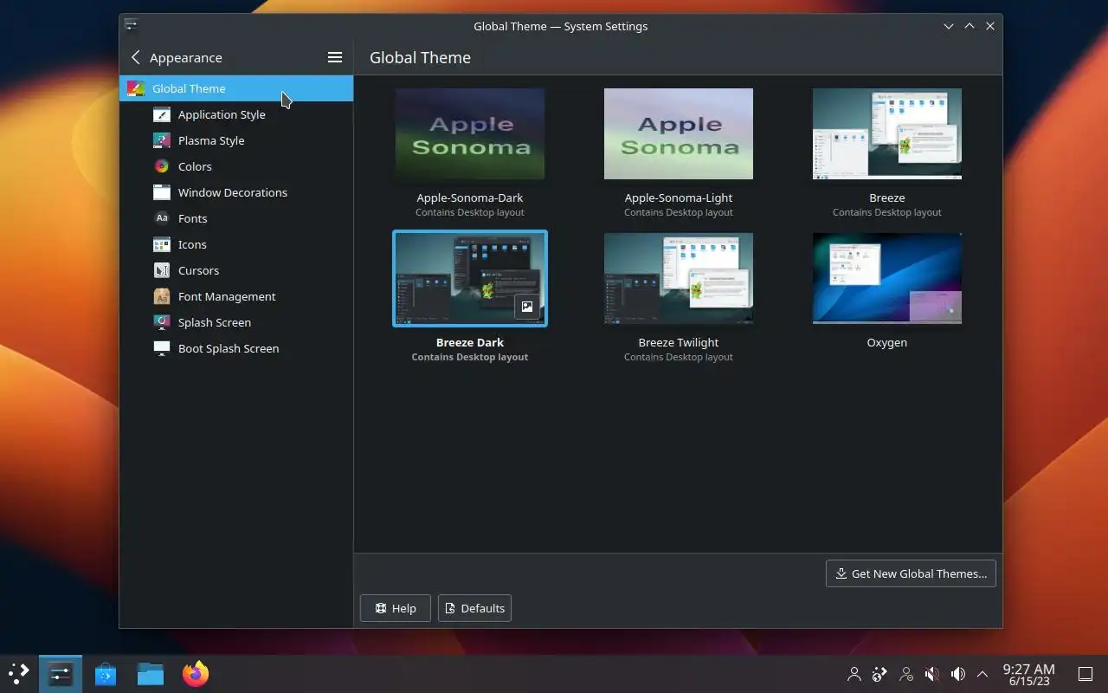Viewport: 1108px width, 693px height.
Task: Open the clock showing 9:27 AM
Action: click(1028, 674)
